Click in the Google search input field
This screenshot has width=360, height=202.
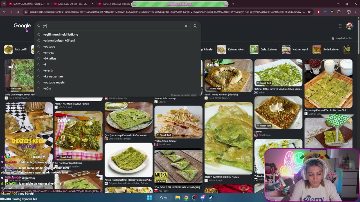click(112, 26)
